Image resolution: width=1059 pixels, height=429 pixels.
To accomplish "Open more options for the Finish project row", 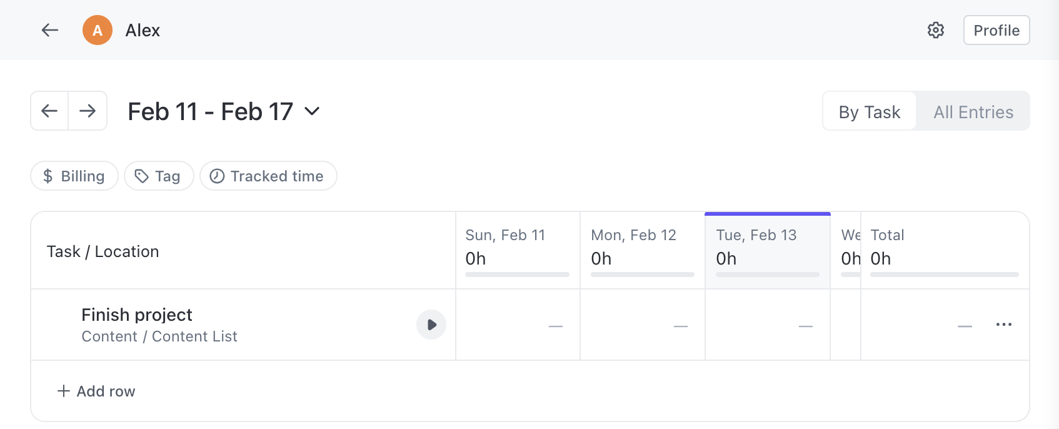I will coord(1004,325).
